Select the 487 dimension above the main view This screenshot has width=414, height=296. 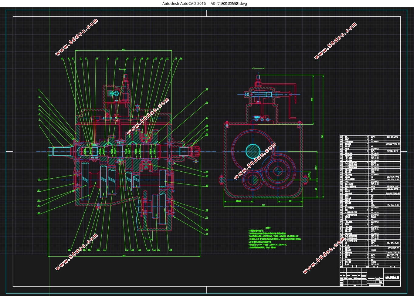click(x=124, y=49)
